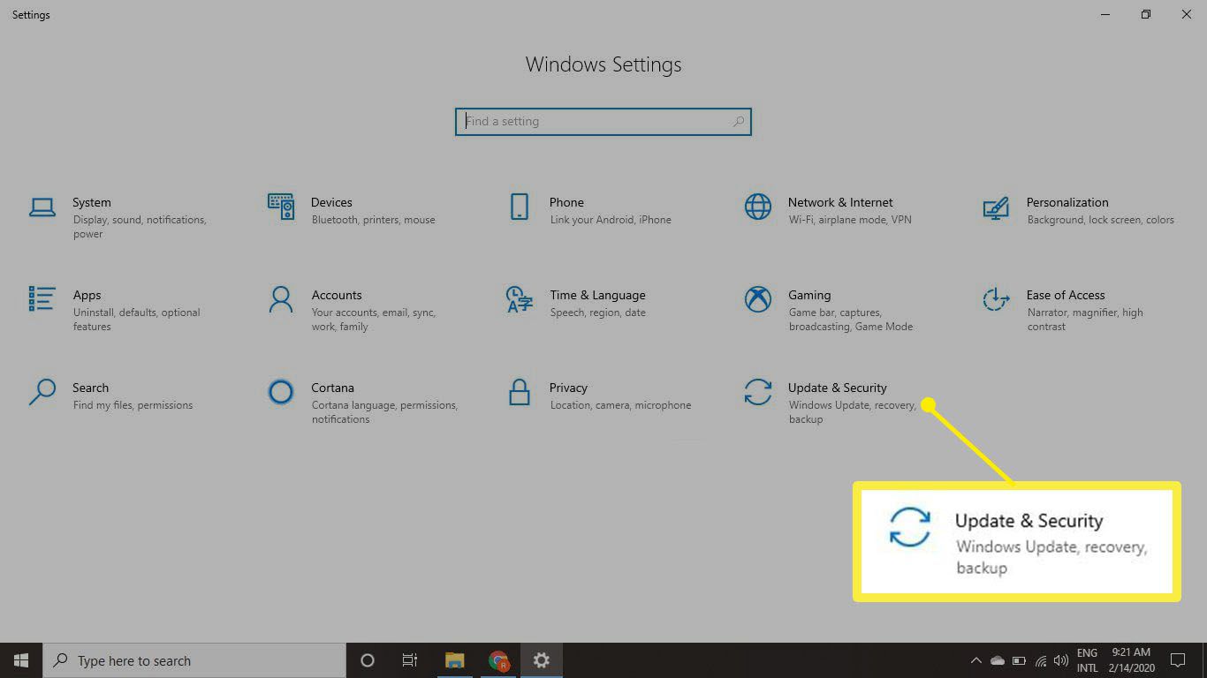Click the magnifier icon in Find a setting box
Viewport: 1207px width, 678px height.
coord(738,122)
